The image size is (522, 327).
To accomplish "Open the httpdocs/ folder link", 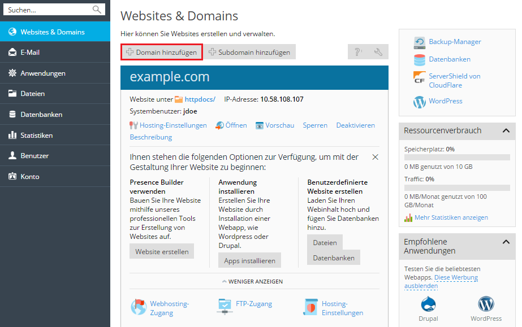I will (200, 99).
